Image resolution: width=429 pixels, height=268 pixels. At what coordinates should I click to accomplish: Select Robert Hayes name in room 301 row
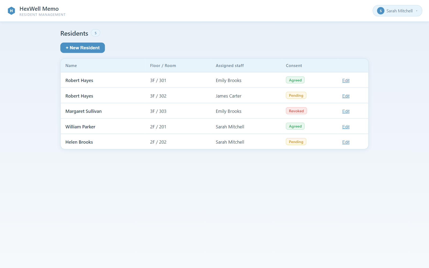pos(79,80)
